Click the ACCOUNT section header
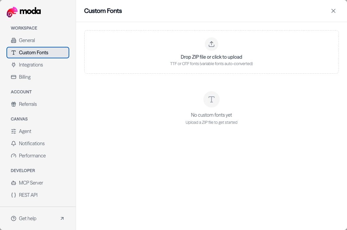This screenshot has width=347, height=230. pyautogui.click(x=21, y=92)
